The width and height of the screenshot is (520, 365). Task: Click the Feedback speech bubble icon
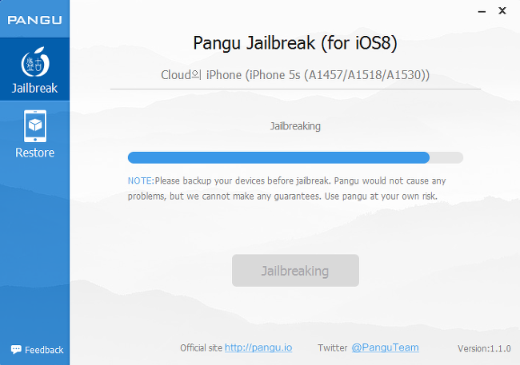(x=16, y=350)
